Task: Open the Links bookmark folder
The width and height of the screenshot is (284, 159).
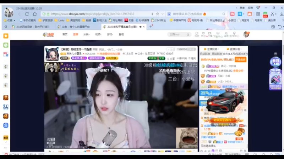Action: coord(60,20)
